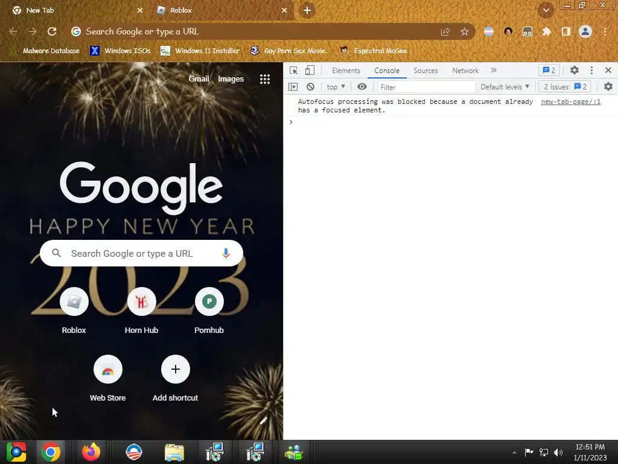This screenshot has width=618, height=464.
Task: Close the DevTools panel
Action: click(x=608, y=70)
